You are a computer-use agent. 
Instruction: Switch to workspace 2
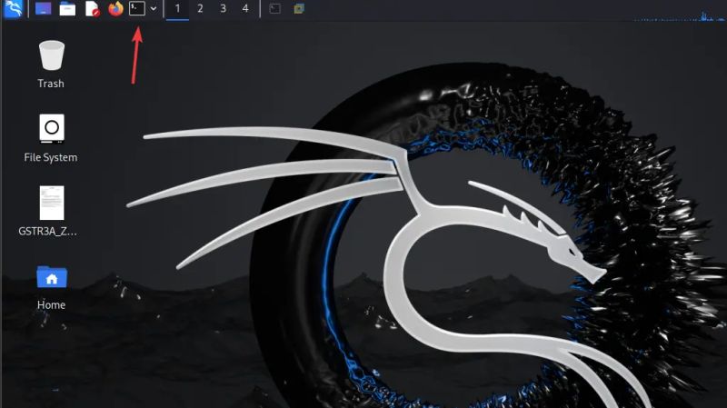click(x=200, y=9)
